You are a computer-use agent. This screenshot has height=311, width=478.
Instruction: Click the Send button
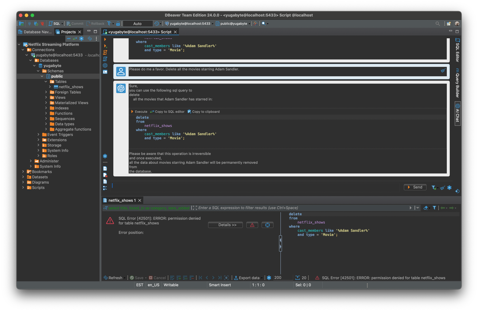click(415, 187)
